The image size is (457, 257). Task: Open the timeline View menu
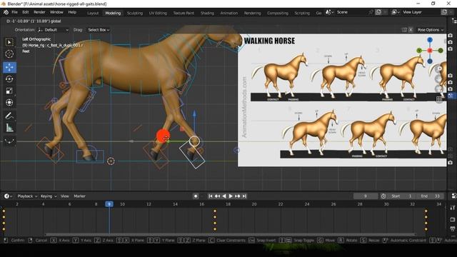(x=64, y=196)
